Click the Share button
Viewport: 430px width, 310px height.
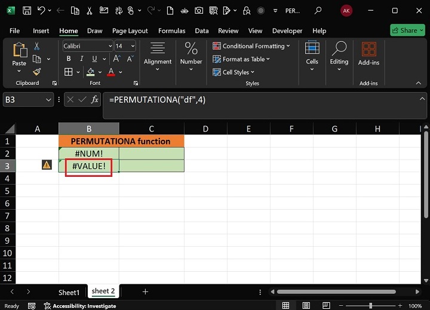[x=407, y=30]
